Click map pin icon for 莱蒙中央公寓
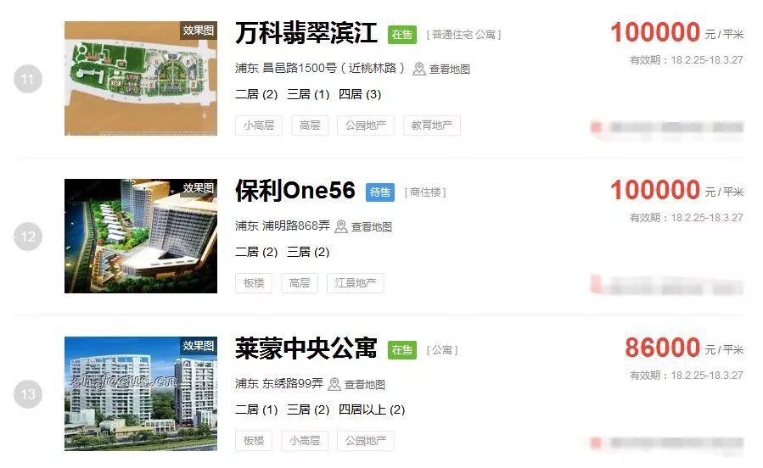 (x=334, y=384)
